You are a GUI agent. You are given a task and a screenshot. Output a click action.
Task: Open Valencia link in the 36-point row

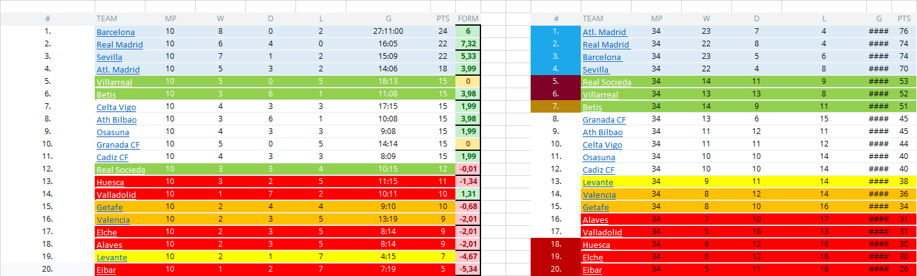[599, 195]
